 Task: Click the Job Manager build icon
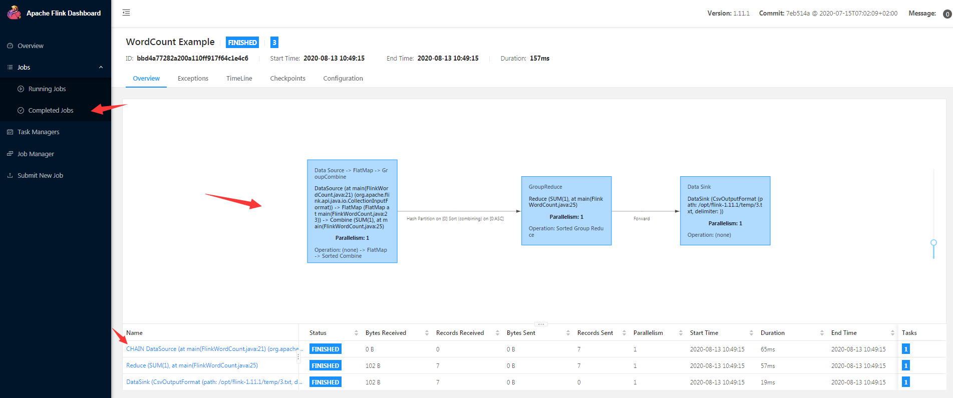10,154
